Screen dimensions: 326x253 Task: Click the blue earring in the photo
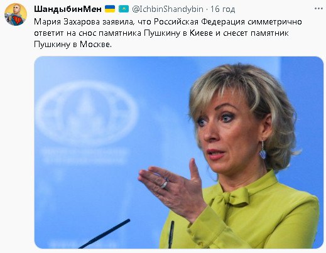click(263, 153)
